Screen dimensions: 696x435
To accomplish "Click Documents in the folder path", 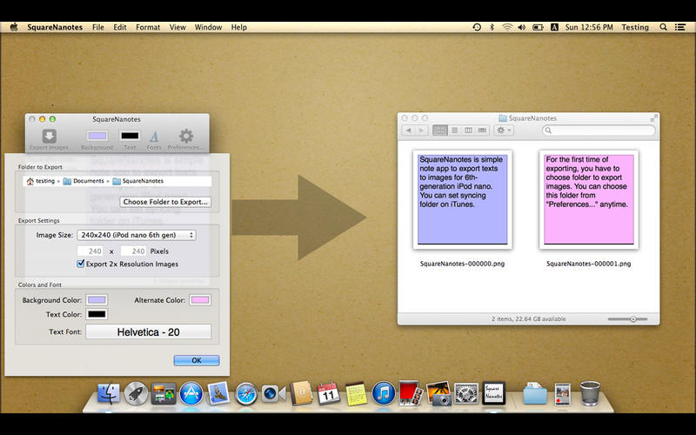I will click(84, 181).
